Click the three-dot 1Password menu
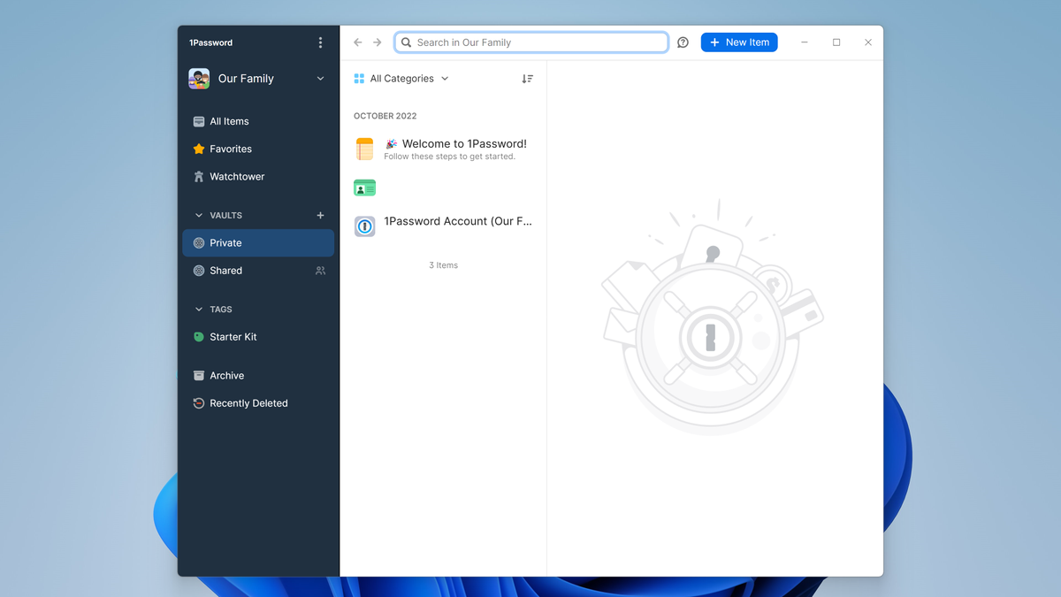 320,42
